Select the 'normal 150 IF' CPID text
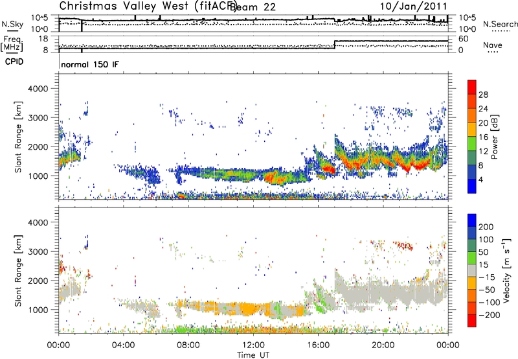The width and height of the screenshot is (518, 359). coord(90,64)
